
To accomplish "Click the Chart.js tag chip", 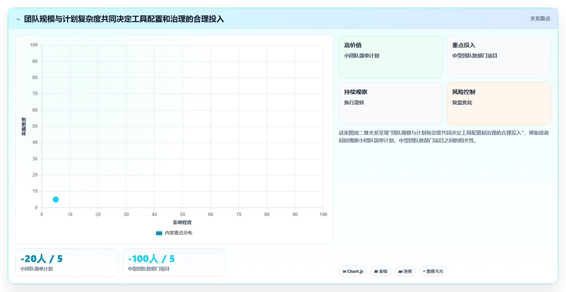I will point(353,271).
